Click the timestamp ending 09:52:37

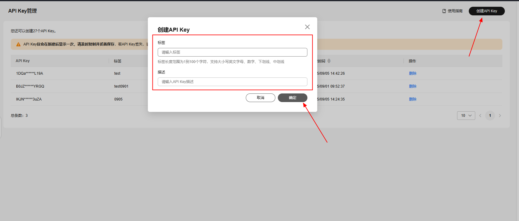pos(331,86)
